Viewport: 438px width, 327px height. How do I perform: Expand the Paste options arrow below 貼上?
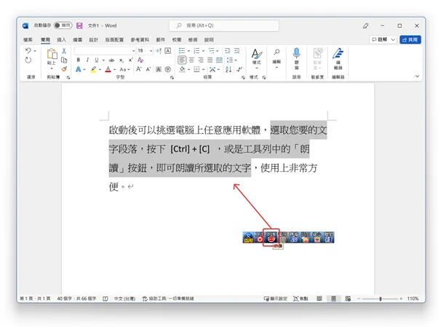52,68
